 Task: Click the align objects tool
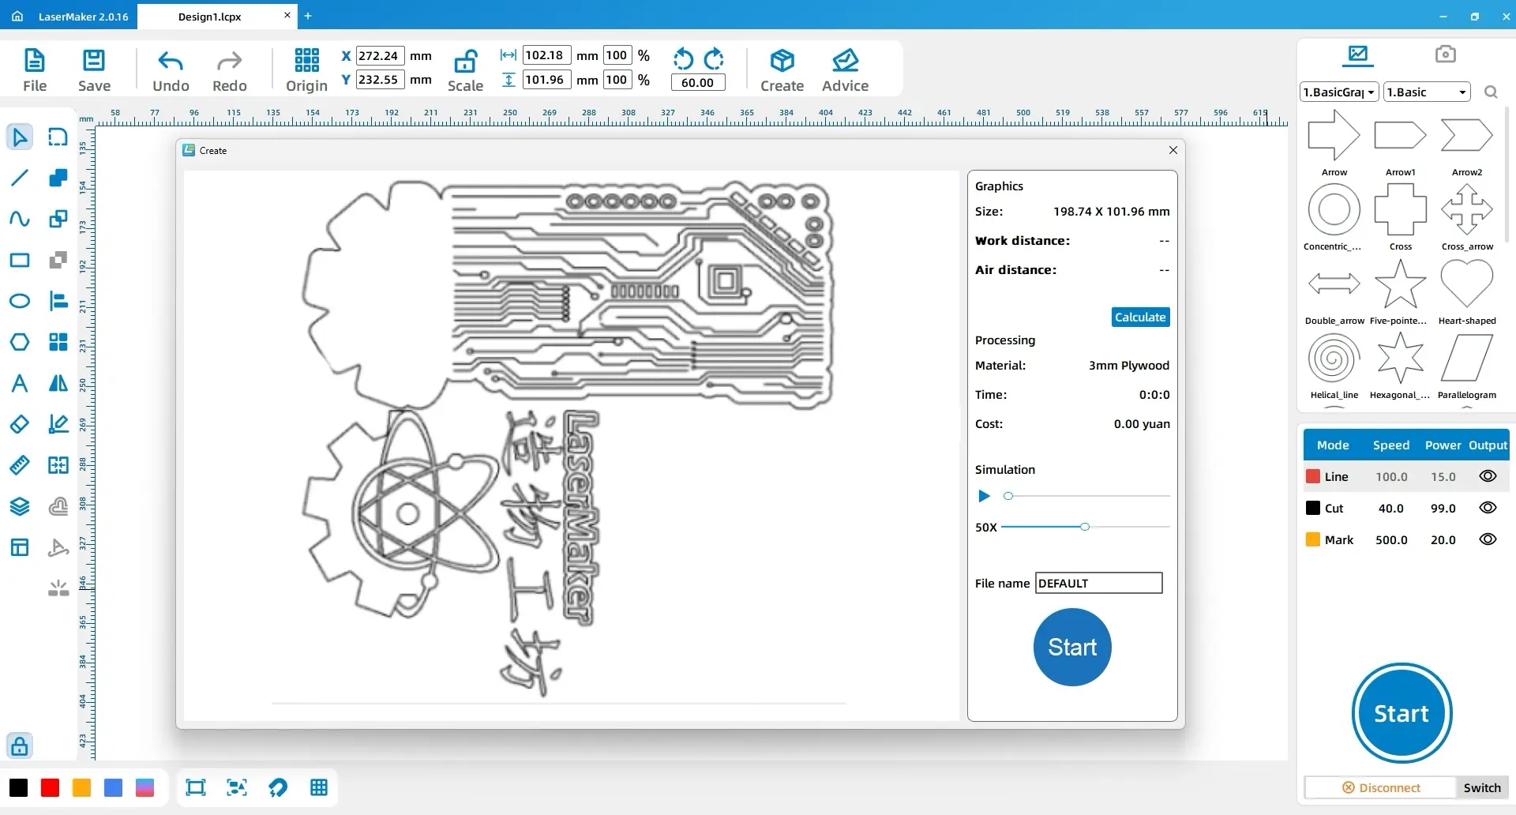click(x=58, y=301)
